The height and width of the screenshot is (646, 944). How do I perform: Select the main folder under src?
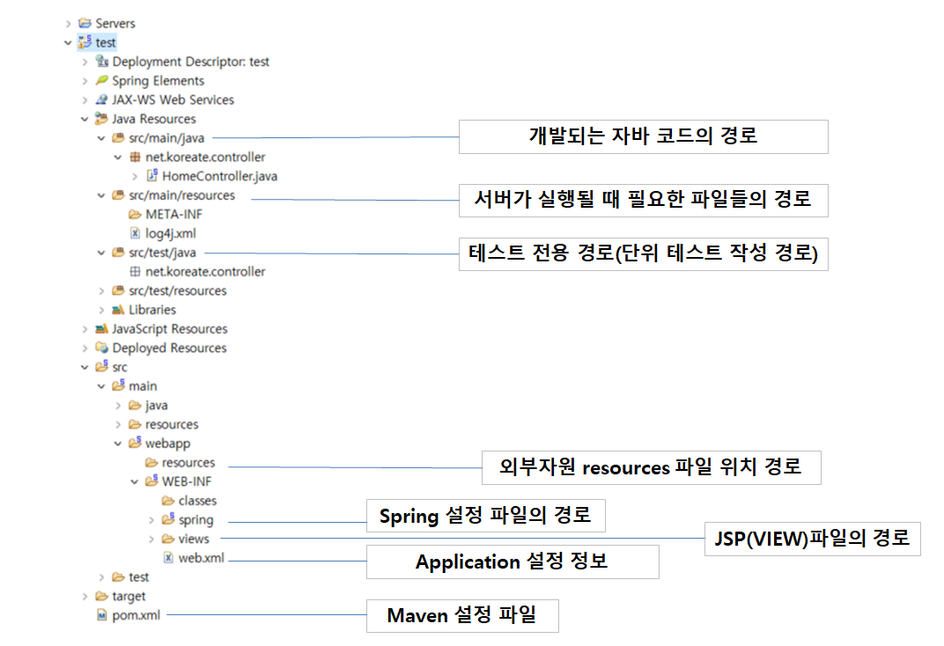coord(143,386)
